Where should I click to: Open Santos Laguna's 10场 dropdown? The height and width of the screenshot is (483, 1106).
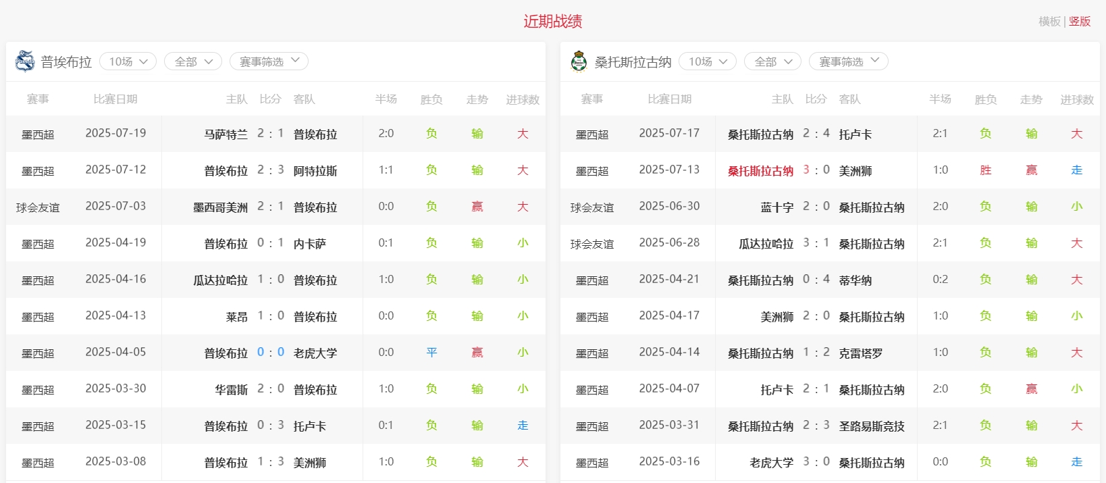(x=707, y=61)
